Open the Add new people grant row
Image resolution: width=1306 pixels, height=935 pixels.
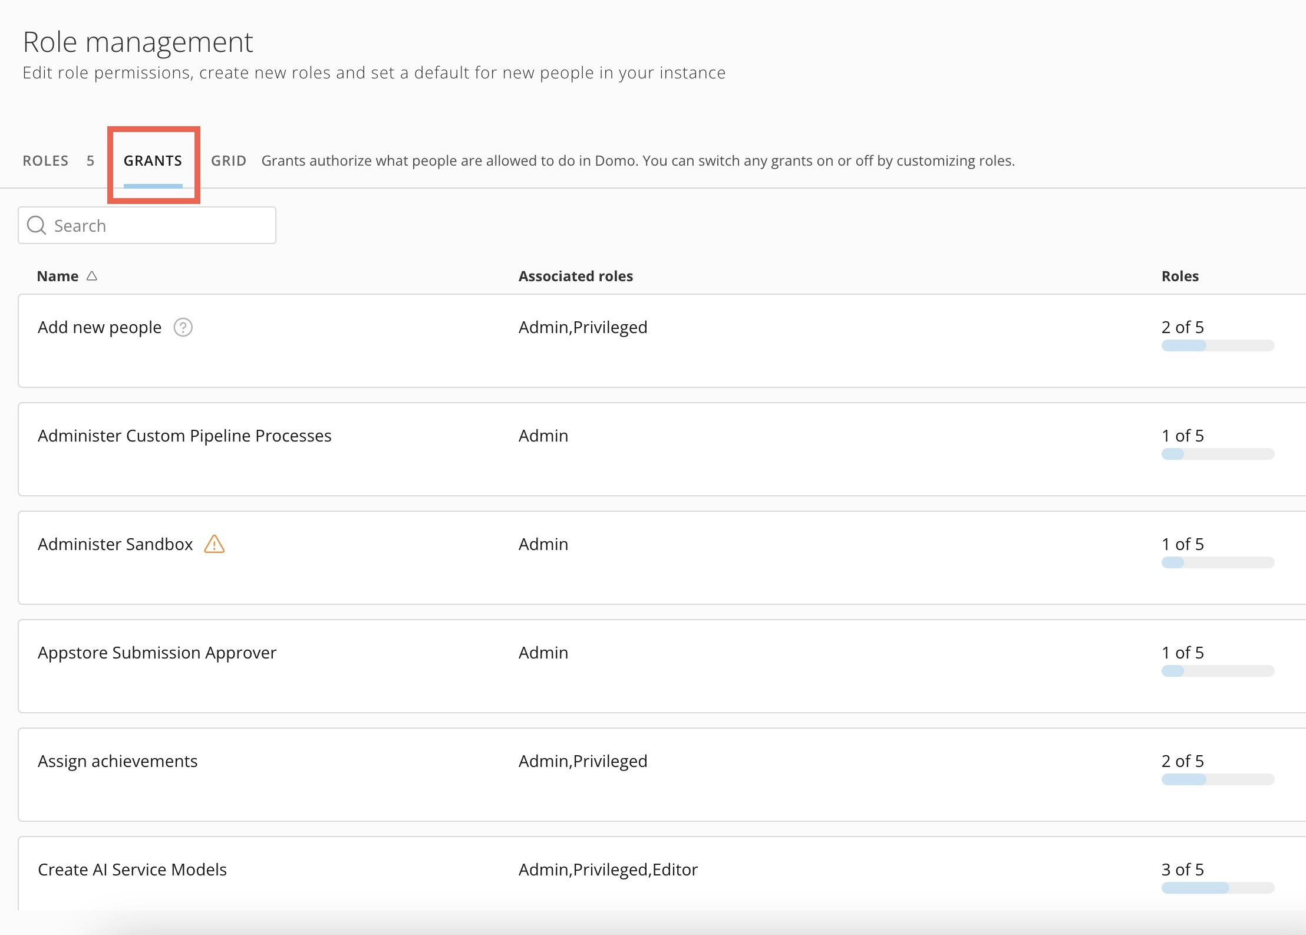coord(100,327)
